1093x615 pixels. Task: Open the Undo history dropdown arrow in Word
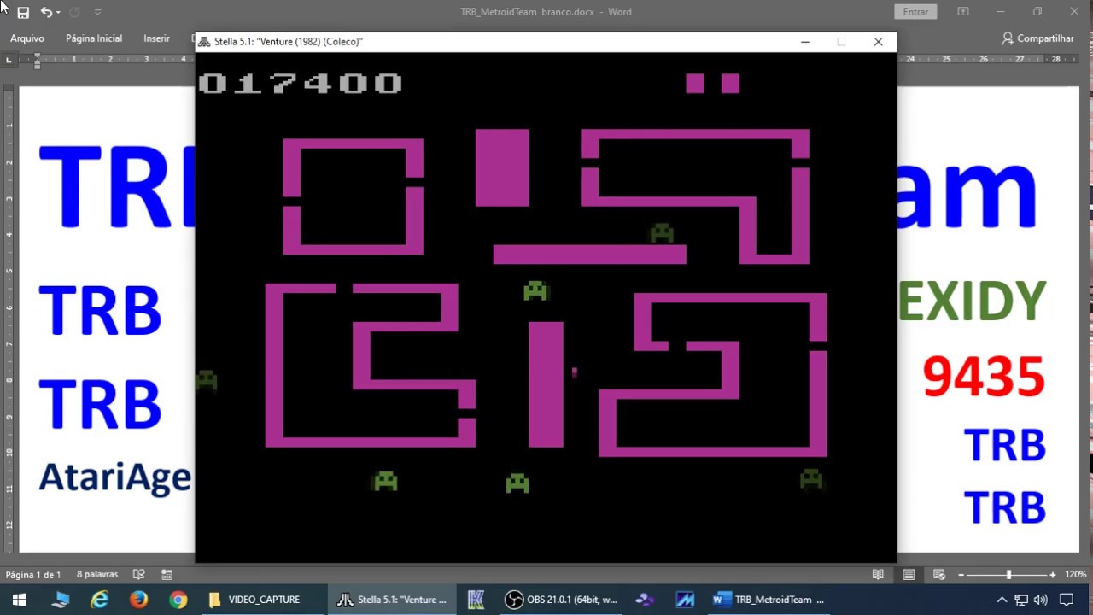coord(57,13)
